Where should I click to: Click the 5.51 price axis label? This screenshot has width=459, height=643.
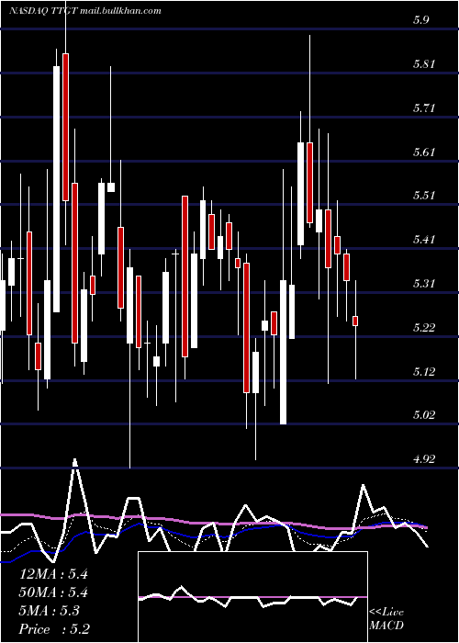coord(424,195)
